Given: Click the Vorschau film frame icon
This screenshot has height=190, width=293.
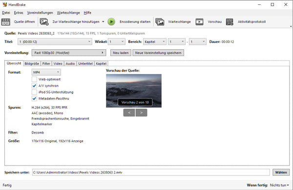Looking at the screenshot, I should tap(199, 22).
